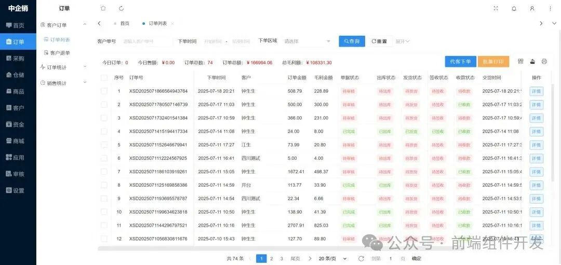
Task: Select checkbox for order row 5
Action: pos(104,145)
